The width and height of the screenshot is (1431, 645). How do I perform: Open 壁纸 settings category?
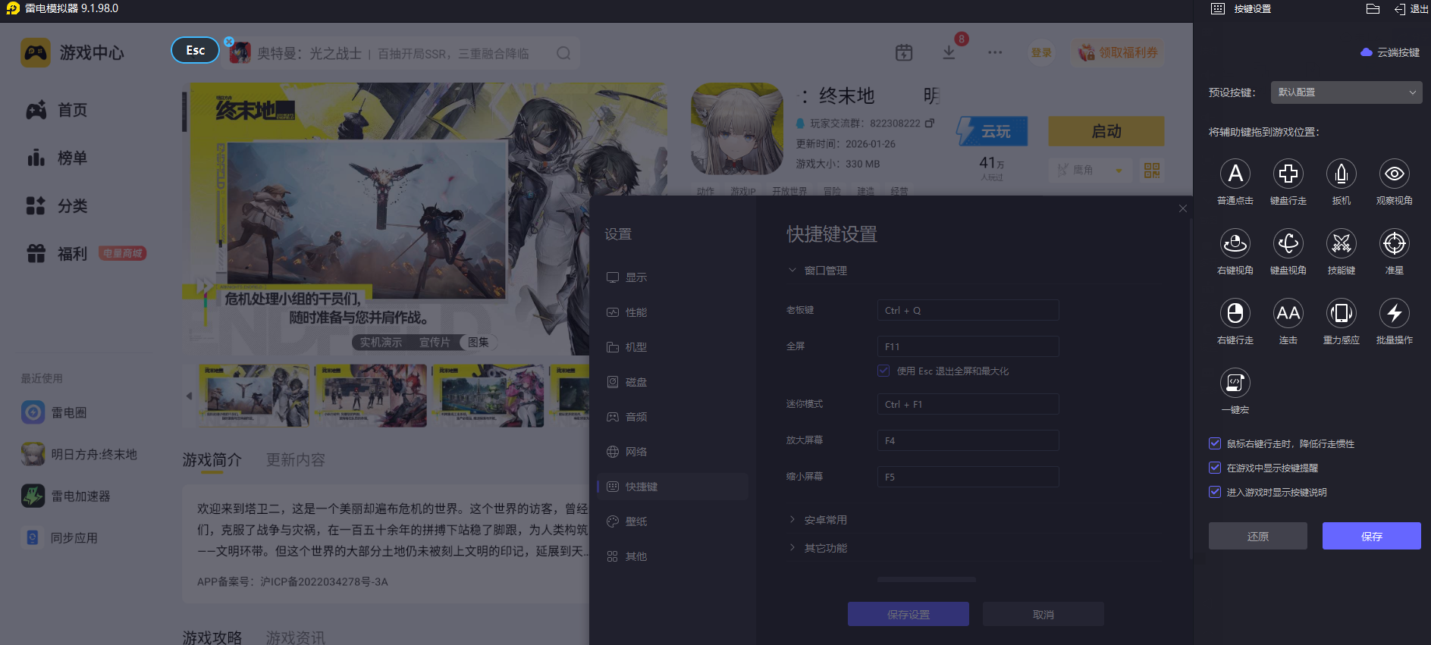(673, 521)
